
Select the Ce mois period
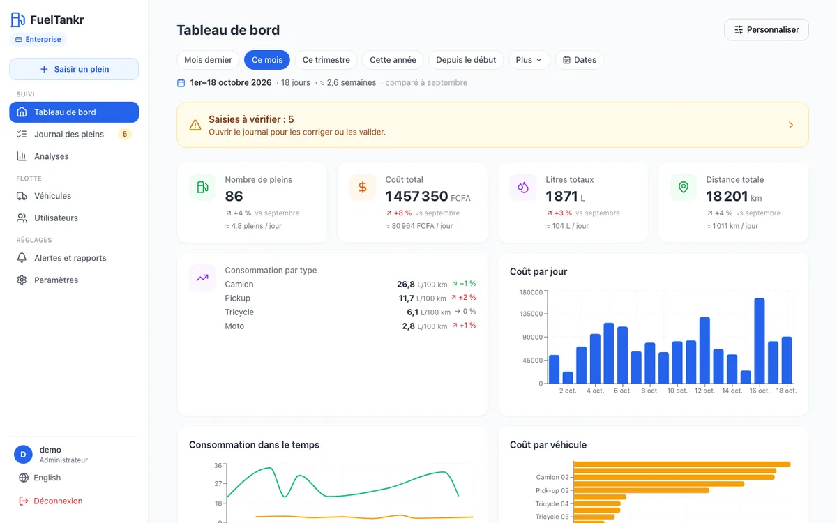[x=267, y=60]
